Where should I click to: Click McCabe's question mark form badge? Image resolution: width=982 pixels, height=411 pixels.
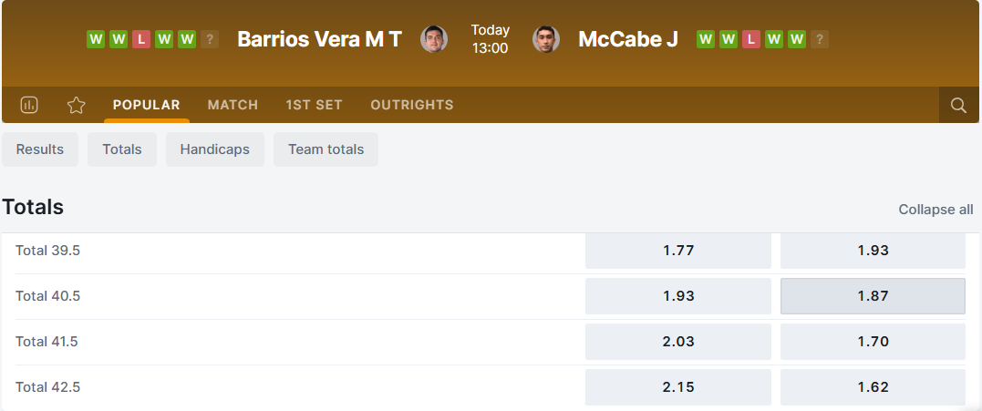820,39
